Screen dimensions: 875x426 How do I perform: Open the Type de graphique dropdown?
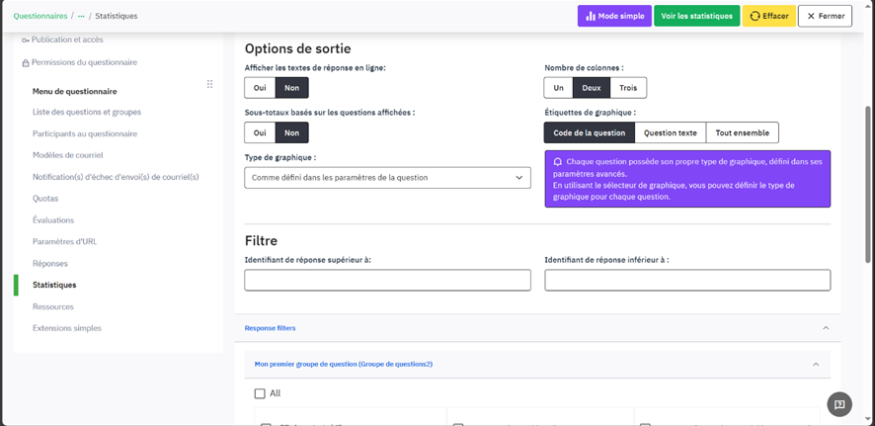pos(387,178)
